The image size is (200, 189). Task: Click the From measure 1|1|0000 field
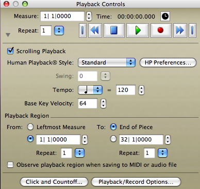click(x=58, y=139)
